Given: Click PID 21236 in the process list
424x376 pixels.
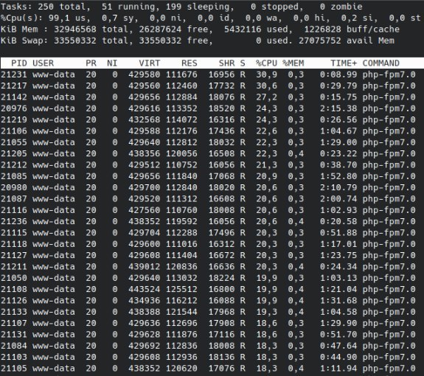Looking at the screenshot, I should (14, 221).
